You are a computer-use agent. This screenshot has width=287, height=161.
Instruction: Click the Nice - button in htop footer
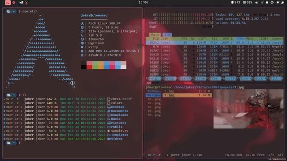[x=245, y=79]
